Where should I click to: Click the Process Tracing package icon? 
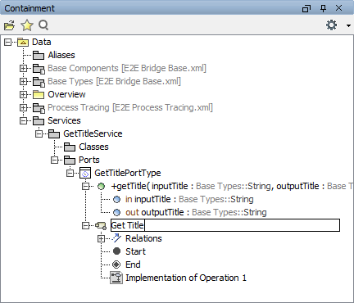tap(39, 108)
